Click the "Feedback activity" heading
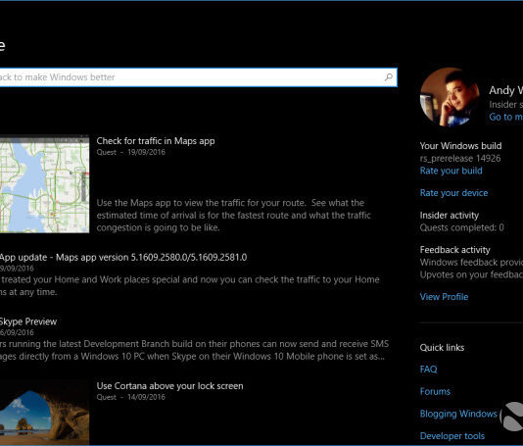This screenshot has height=446, width=523. click(x=455, y=250)
